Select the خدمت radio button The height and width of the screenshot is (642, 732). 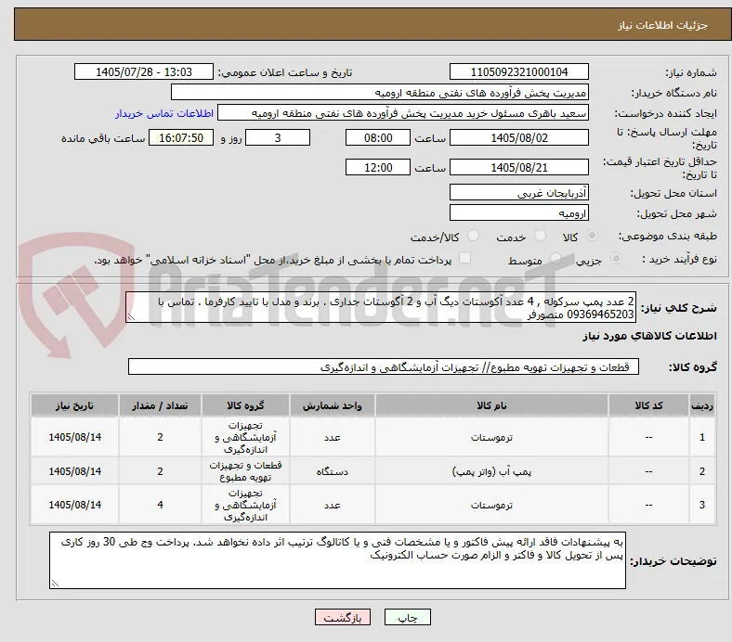click(540, 236)
